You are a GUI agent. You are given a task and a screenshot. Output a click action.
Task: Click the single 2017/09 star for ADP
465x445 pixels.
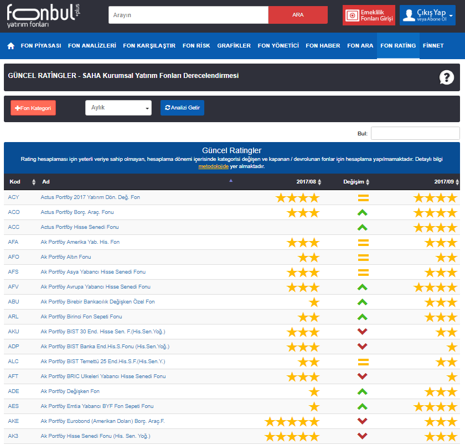click(x=452, y=347)
